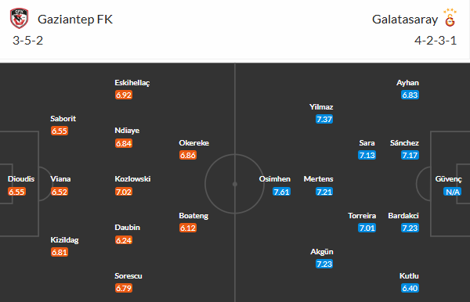
Task: Click Sánchez's 7.17 rating badge
Action: click(x=410, y=156)
